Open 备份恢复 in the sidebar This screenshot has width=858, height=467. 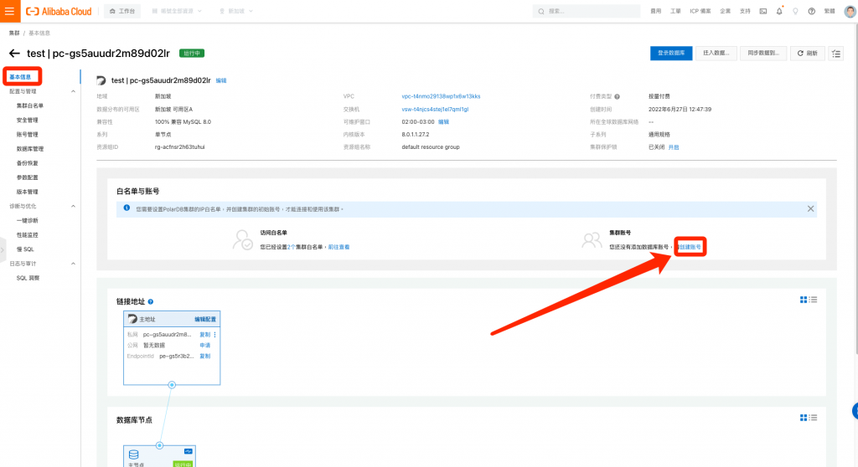pos(27,163)
